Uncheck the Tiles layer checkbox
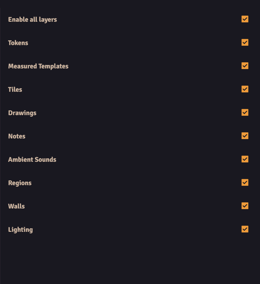This screenshot has width=260, height=284. 245,89
